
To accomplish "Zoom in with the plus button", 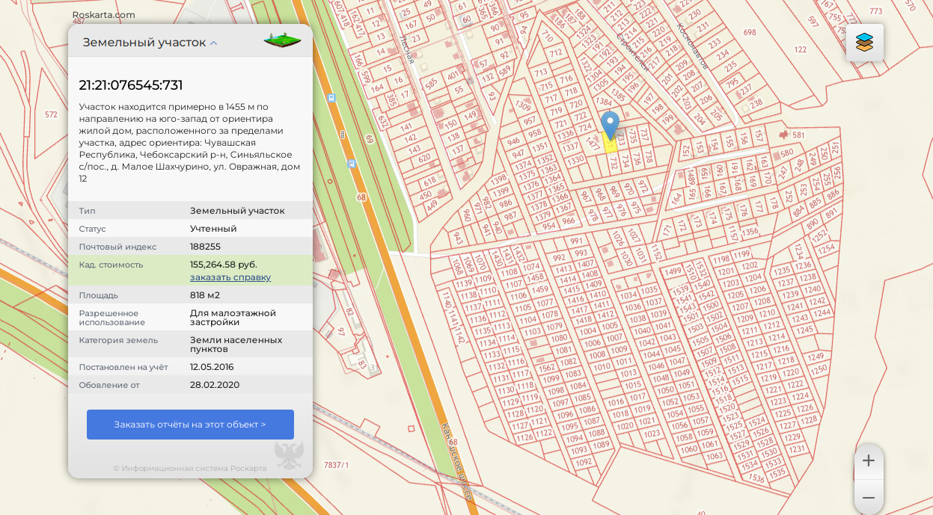I will point(868,460).
